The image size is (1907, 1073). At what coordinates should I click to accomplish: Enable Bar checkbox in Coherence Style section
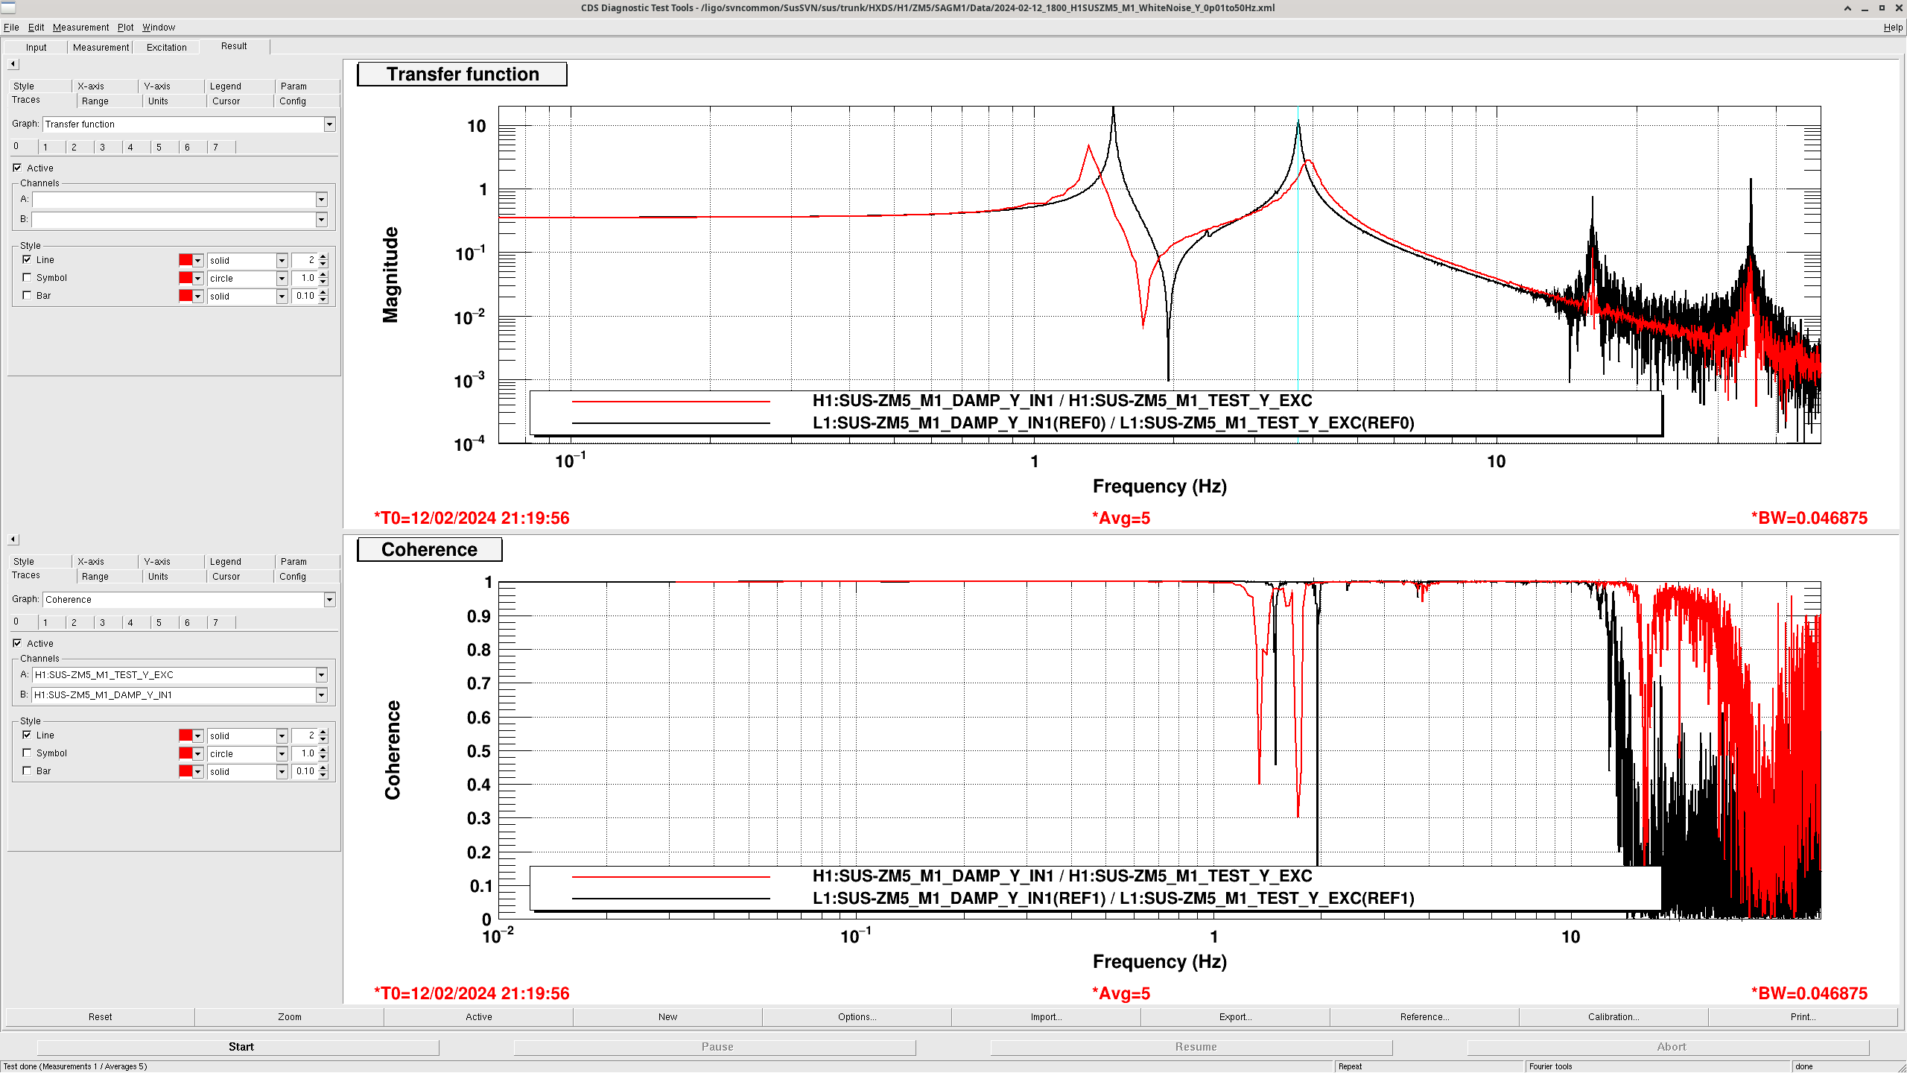28,771
